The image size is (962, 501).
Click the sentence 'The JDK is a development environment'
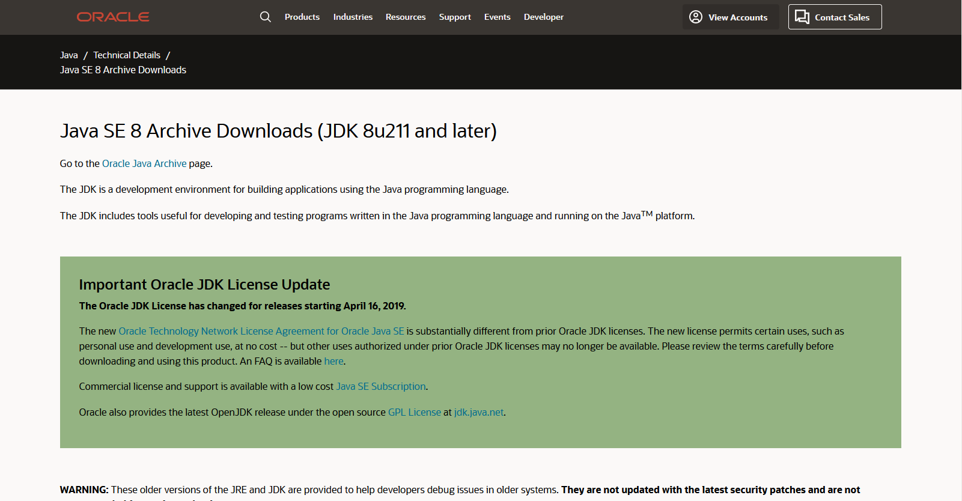point(284,189)
